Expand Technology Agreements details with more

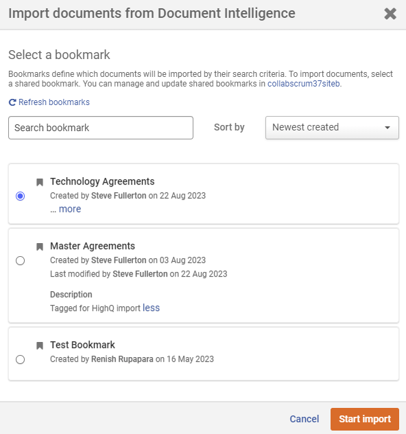click(70, 209)
